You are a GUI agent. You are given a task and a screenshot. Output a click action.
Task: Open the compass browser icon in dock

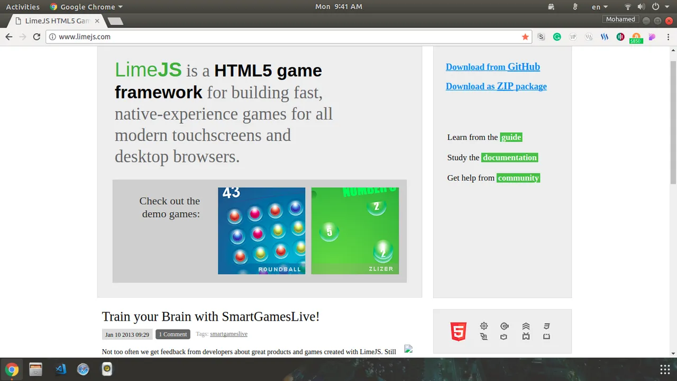pyautogui.click(x=83, y=369)
